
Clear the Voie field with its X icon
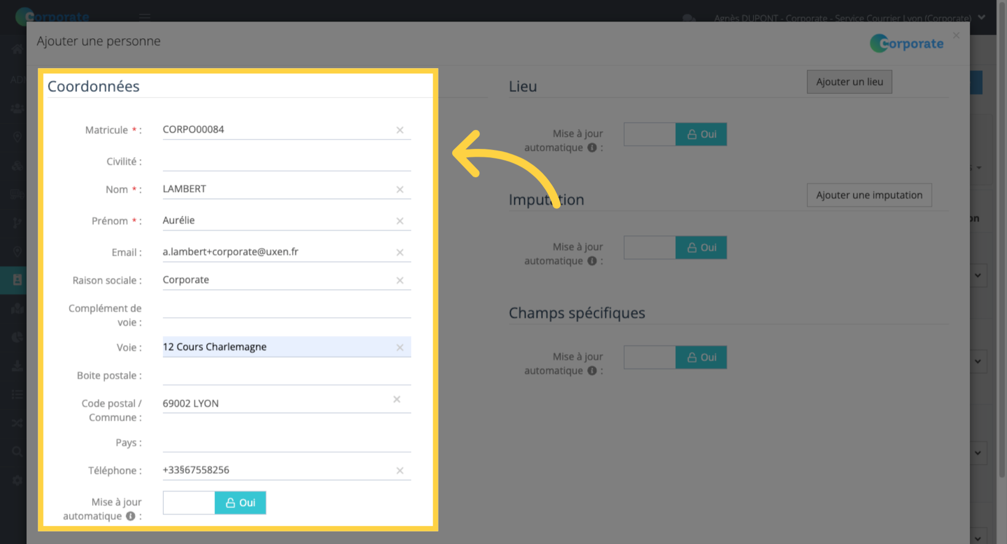[400, 347]
